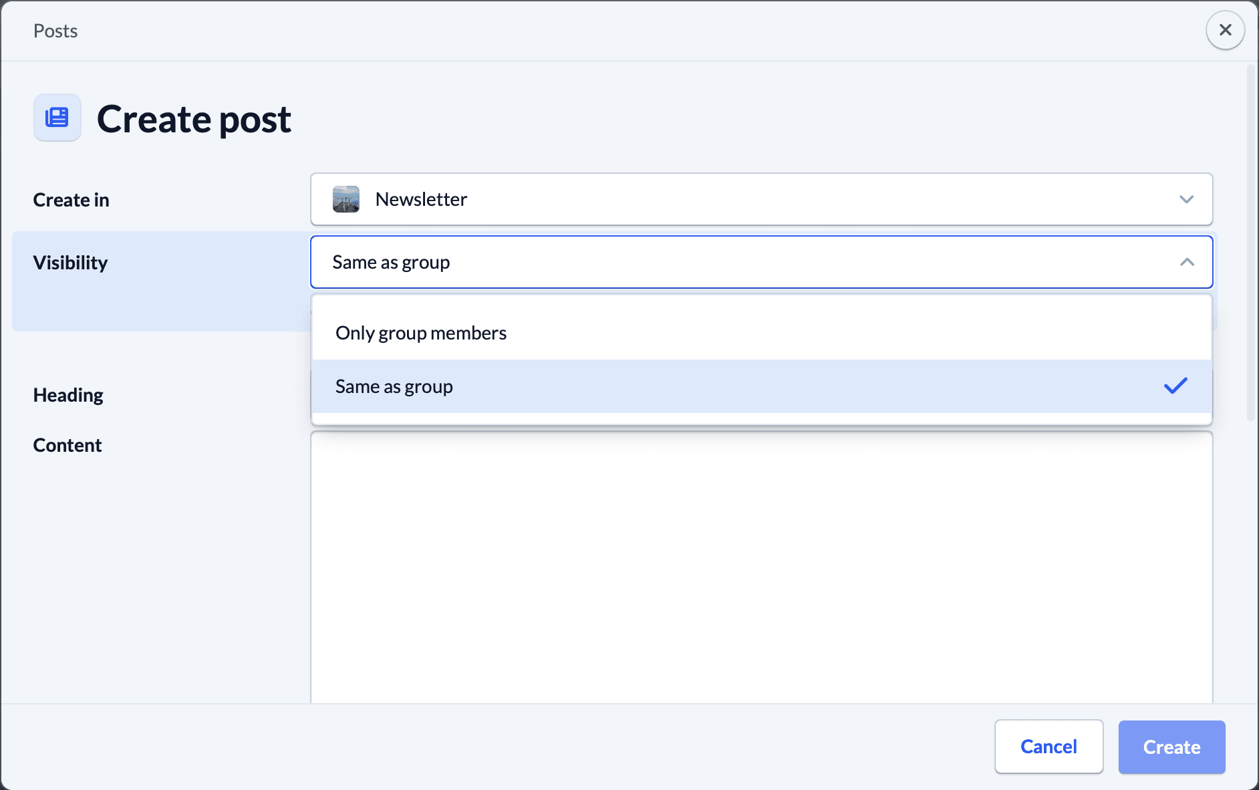1259x790 pixels.
Task: Choose Same as group from the list
Action: tap(394, 386)
